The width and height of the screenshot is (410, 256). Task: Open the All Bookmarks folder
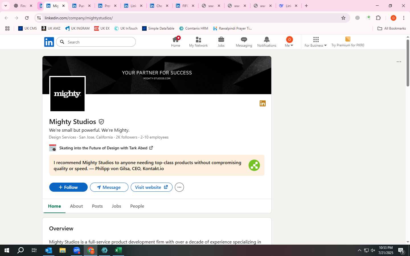click(x=391, y=28)
